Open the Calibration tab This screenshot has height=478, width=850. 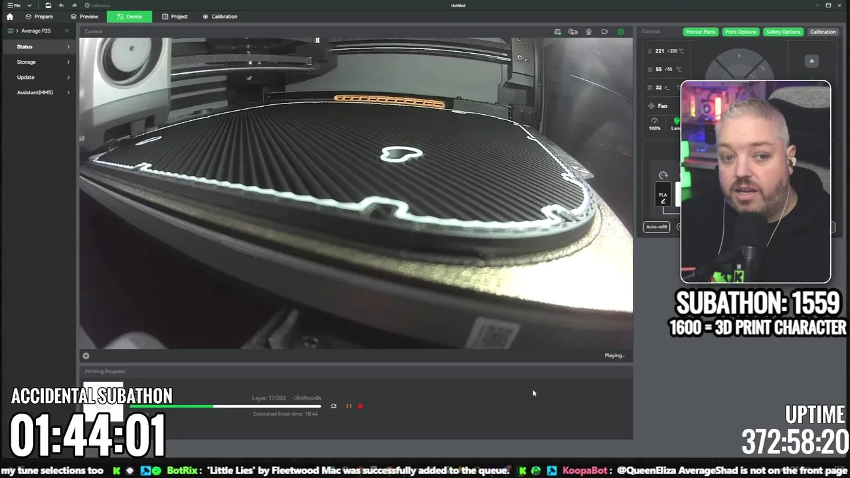pyautogui.click(x=220, y=17)
